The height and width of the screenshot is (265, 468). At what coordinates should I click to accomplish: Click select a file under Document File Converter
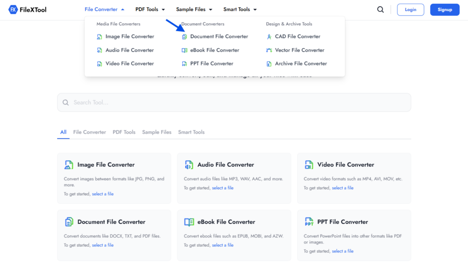tap(103, 245)
